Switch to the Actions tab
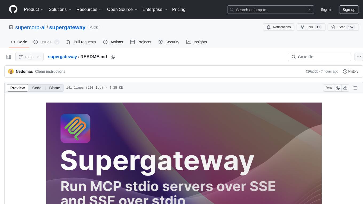This screenshot has width=363, height=204. (113, 42)
